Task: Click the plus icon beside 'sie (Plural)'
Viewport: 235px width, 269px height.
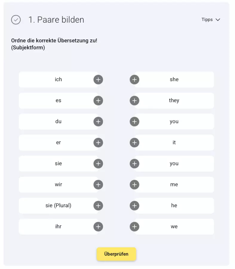Action: [98, 206]
